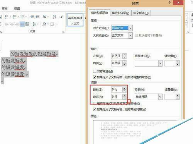The width and height of the screenshot is (193, 144).
Task: Click the decrease indent icon
Action: (x=32, y=17)
